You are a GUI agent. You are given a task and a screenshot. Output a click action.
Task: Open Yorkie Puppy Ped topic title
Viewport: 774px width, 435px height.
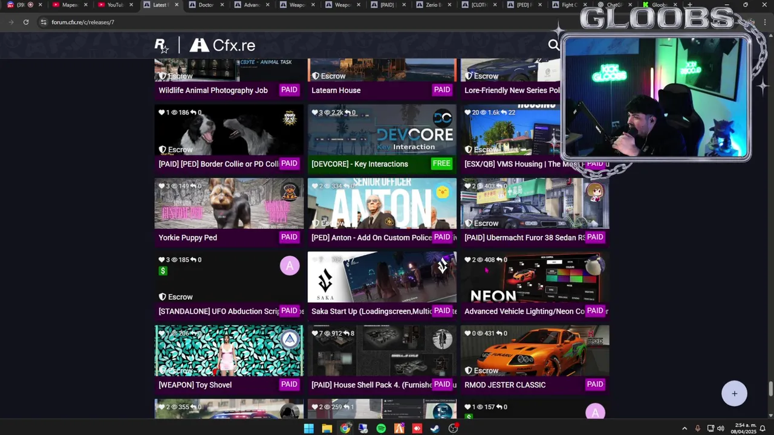(187, 238)
